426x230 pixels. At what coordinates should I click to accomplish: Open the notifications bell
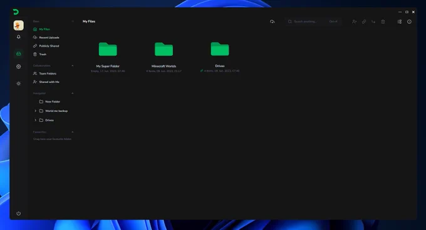pos(18,37)
